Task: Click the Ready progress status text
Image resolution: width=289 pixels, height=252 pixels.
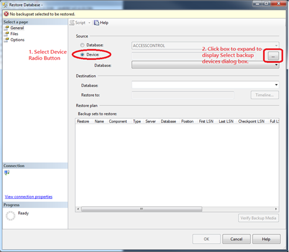Action: click(23, 213)
